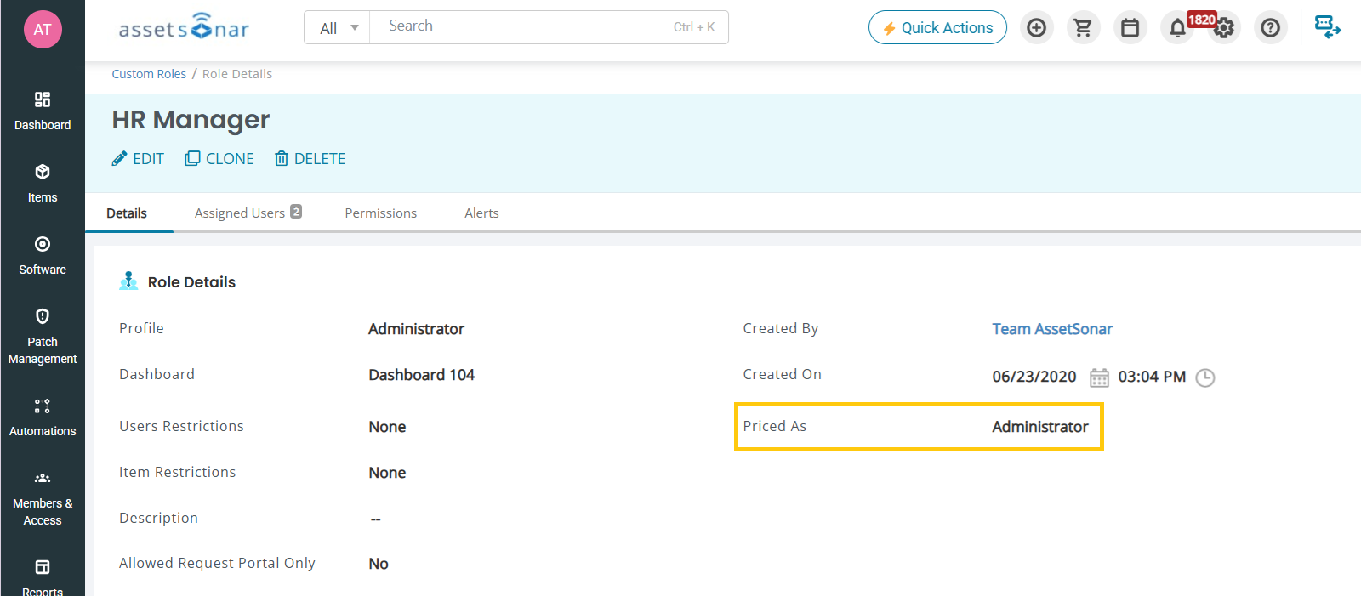
Task: Click the Role Details person icon
Action: point(128,281)
